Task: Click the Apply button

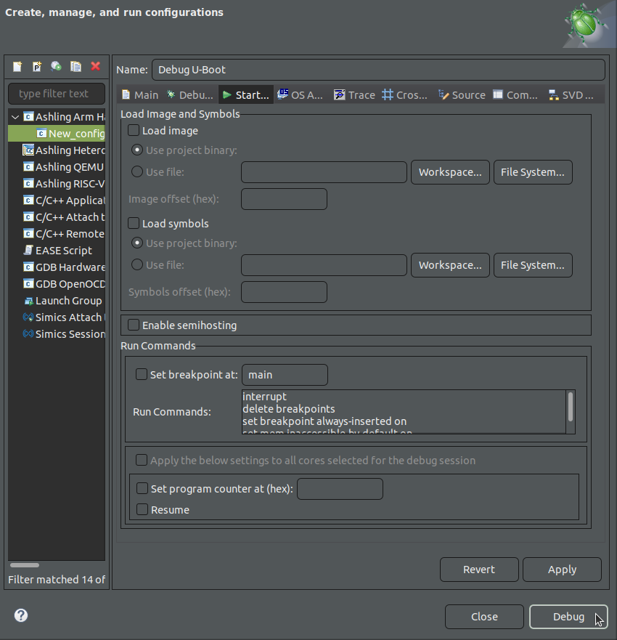Action: pos(562,570)
